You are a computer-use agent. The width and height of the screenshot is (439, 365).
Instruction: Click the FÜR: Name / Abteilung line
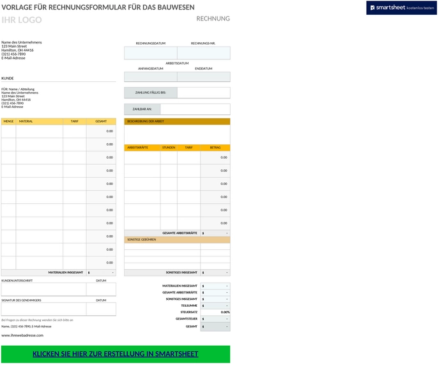18,89
